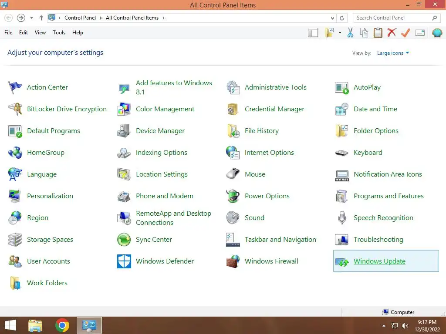Click the Control Panel breadcrumb
Screen dimensions: 446x334
(x=80, y=18)
